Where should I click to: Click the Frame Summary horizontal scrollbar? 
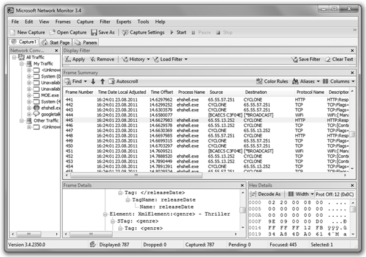point(136,175)
